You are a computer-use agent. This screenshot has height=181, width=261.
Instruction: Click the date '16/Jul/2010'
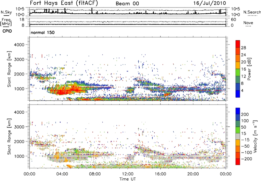point(209,3)
